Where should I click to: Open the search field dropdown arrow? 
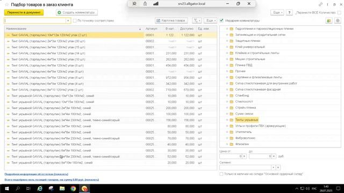click(x=68, y=20)
